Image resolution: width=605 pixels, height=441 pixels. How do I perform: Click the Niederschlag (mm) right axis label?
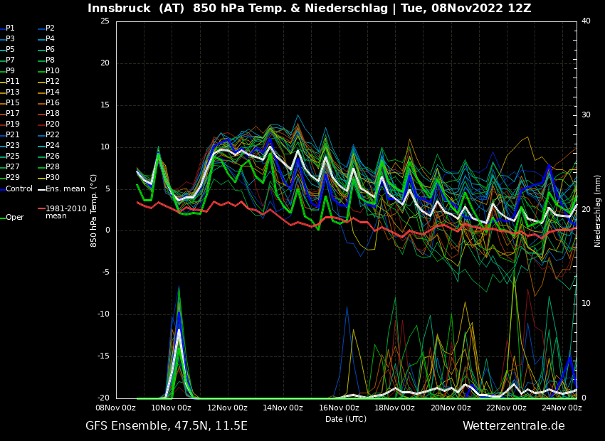click(x=598, y=211)
